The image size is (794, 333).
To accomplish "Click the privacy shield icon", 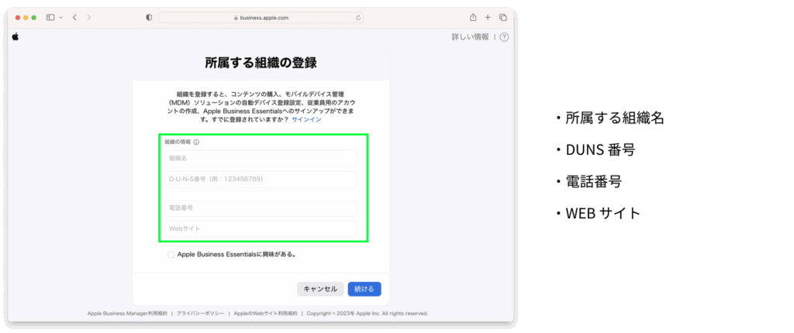I will [x=149, y=17].
